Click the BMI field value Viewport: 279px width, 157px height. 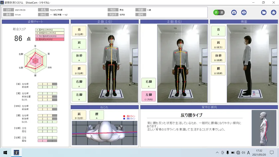coord(59,15)
